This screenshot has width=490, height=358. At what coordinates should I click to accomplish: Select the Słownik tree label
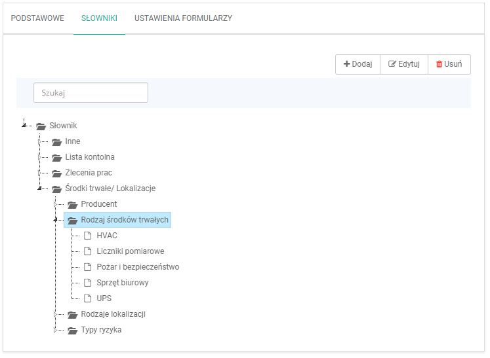point(63,126)
